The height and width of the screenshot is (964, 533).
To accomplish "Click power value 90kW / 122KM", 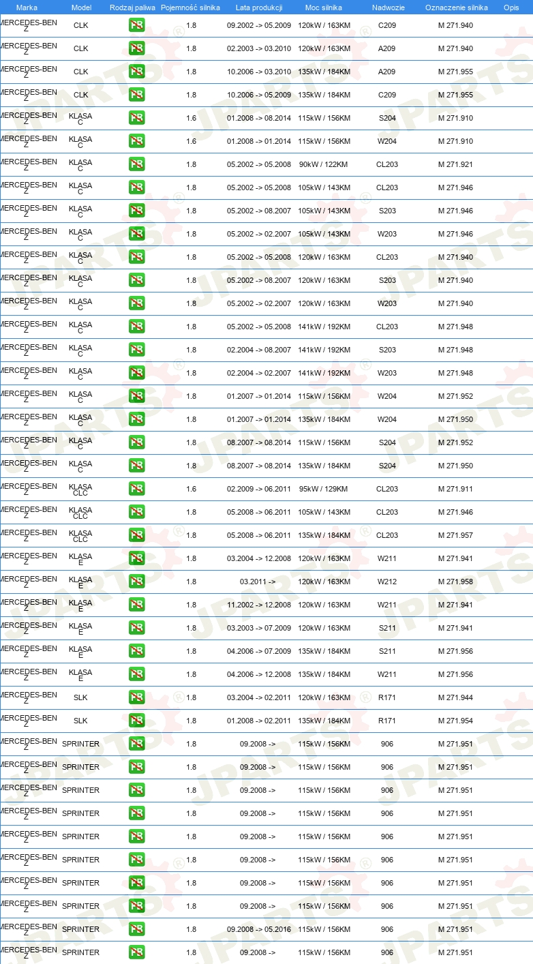I will coord(324,165).
